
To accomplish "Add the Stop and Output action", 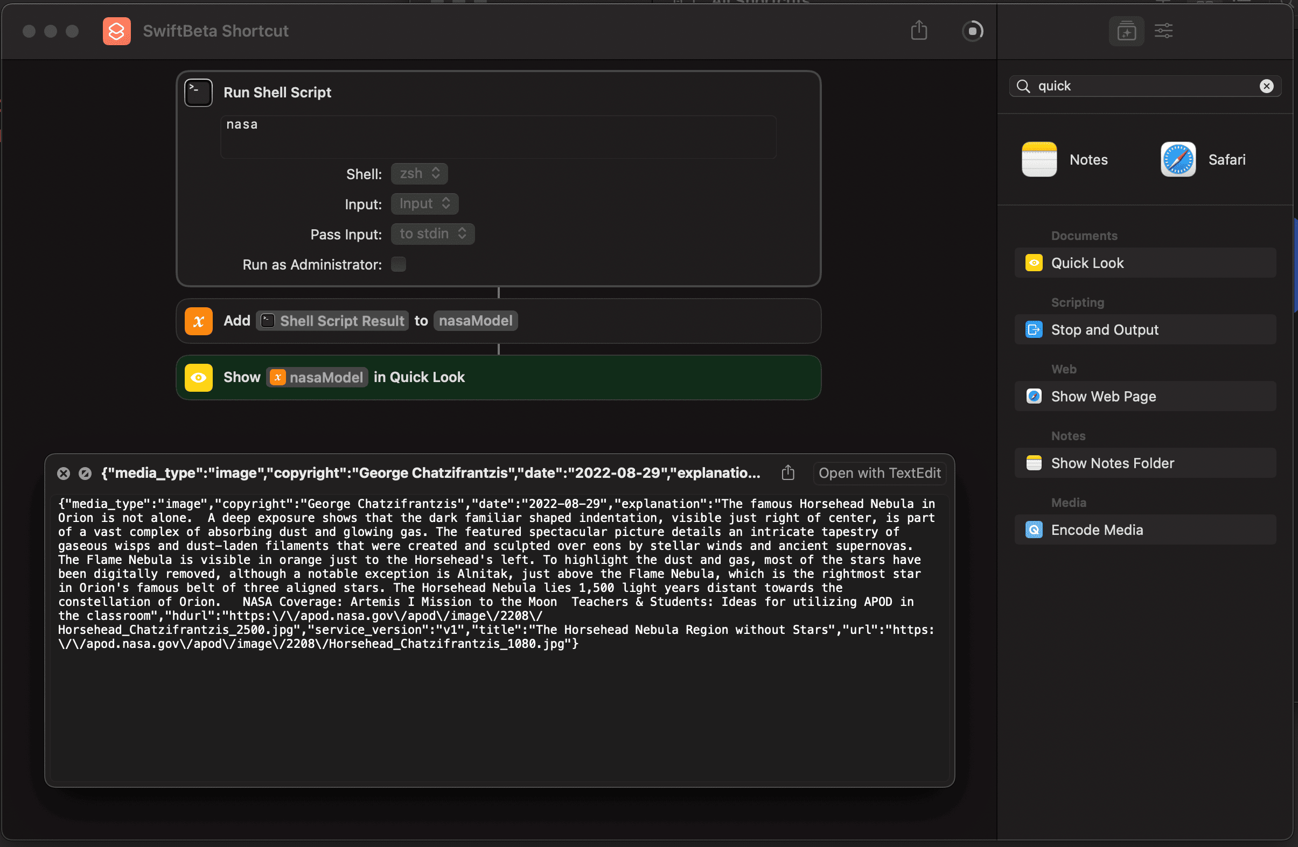I will pos(1145,330).
